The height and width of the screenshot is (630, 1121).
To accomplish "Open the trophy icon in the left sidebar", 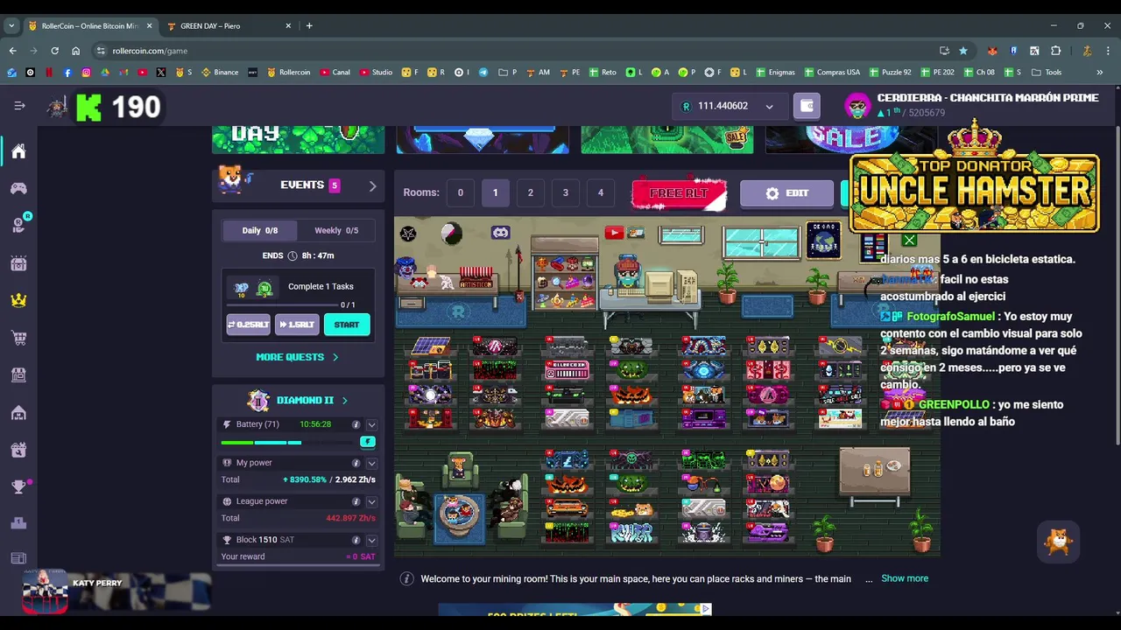I will pyautogui.click(x=18, y=486).
